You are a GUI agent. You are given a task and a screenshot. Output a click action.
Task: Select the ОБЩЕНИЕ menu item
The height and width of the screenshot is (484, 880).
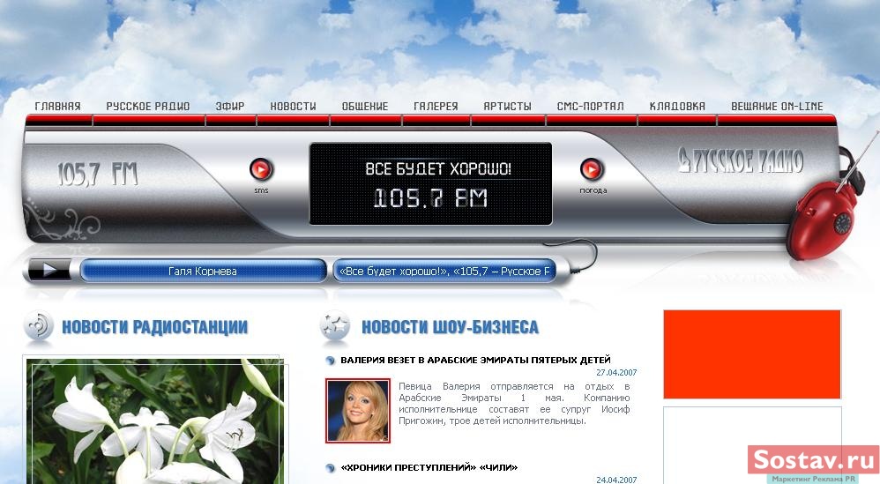click(x=365, y=106)
